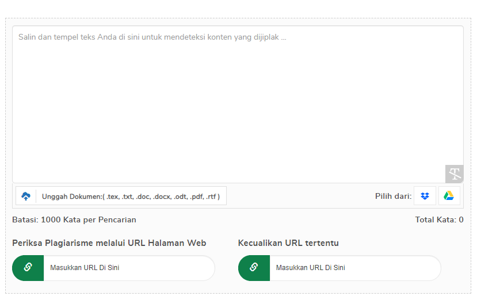Click green link icon under Kecualikan URL

point(254,268)
